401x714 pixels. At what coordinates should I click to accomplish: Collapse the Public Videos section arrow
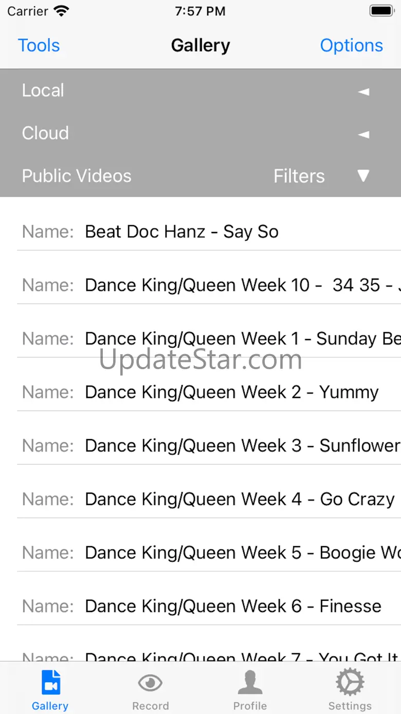[363, 176]
